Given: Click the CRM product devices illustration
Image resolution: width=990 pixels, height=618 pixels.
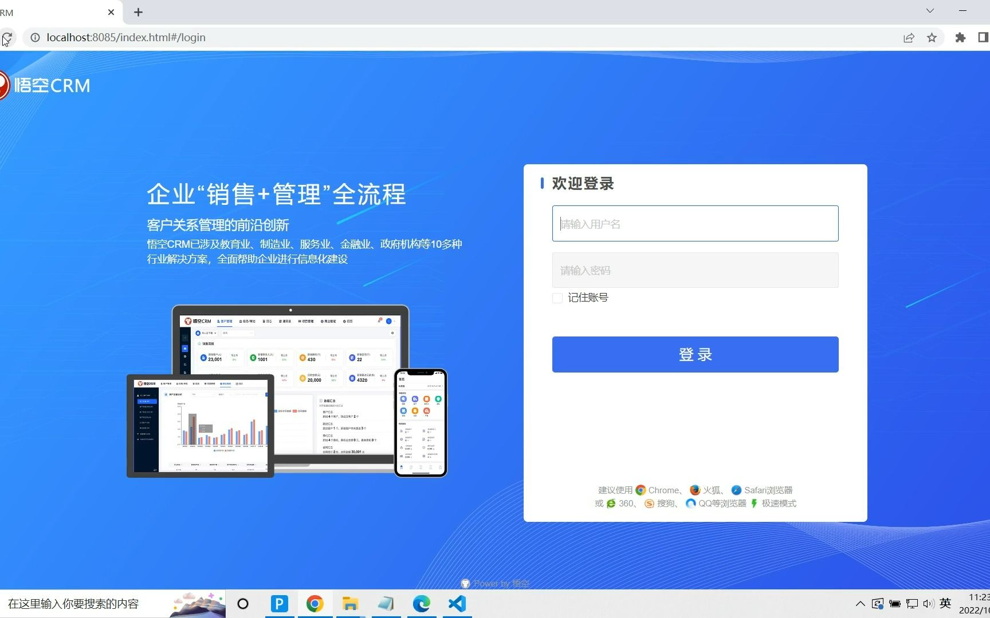Looking at the screenshot, I should point(286,391).
